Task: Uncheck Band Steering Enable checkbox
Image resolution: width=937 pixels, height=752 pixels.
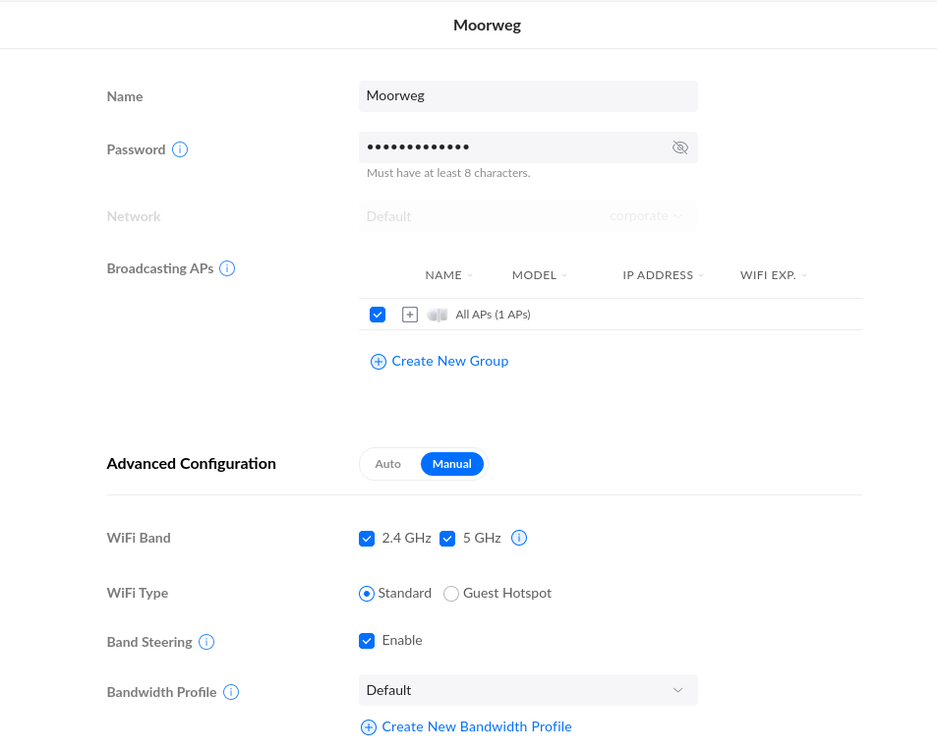Action: click(367, 641)
